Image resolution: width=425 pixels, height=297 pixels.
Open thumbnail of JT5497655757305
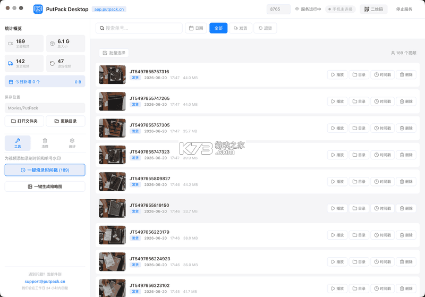click(112, 128)
